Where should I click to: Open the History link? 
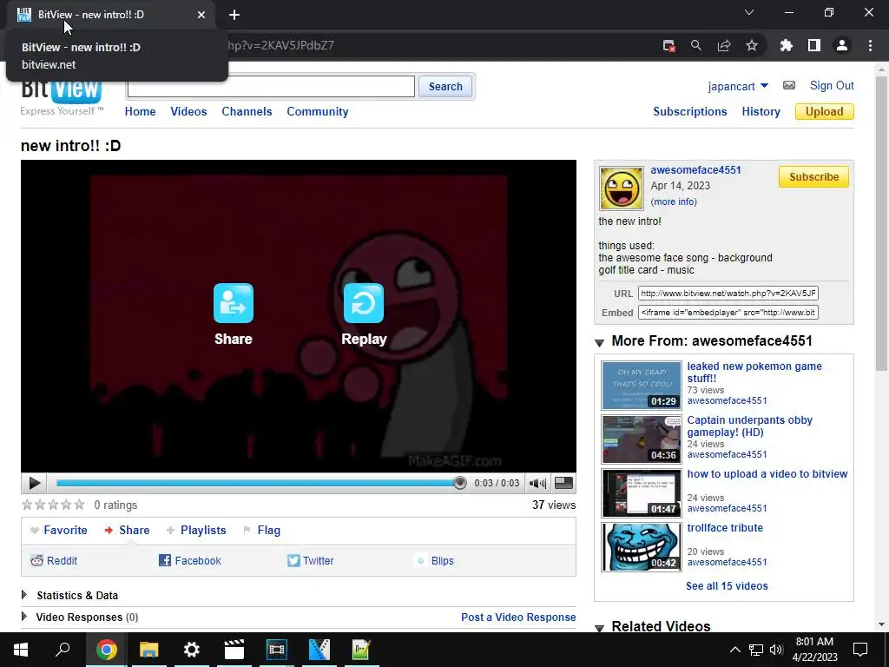tap(761, 112)
